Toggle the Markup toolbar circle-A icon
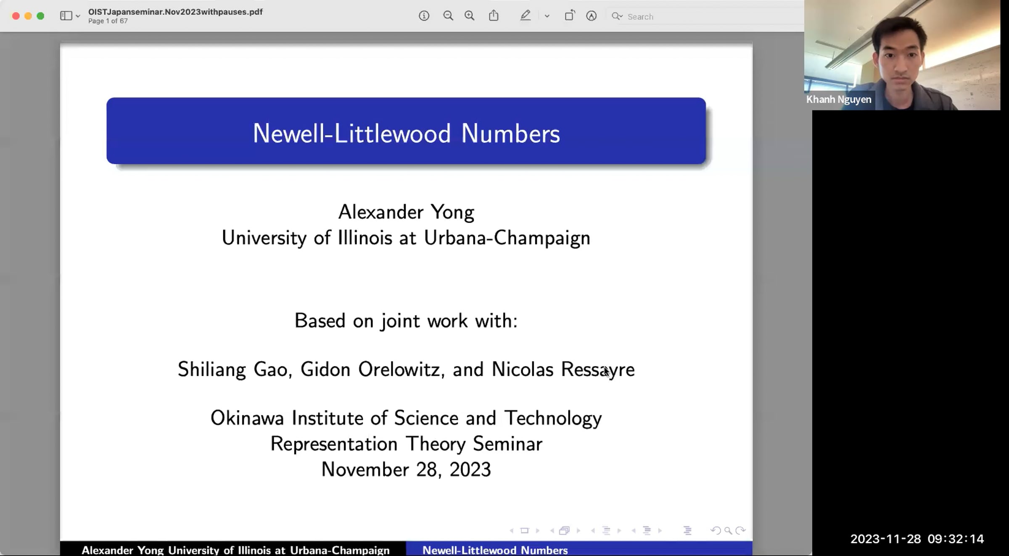This screenshot has height=556, width=1009. coord(591,16)
